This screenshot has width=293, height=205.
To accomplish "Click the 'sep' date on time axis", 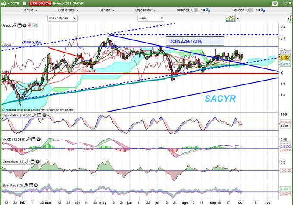I will point(213,202).
